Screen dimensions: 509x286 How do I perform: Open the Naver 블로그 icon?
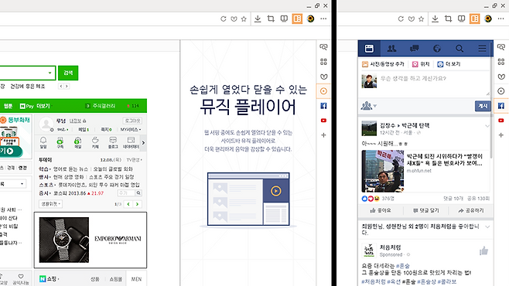(x=113, y=142)
